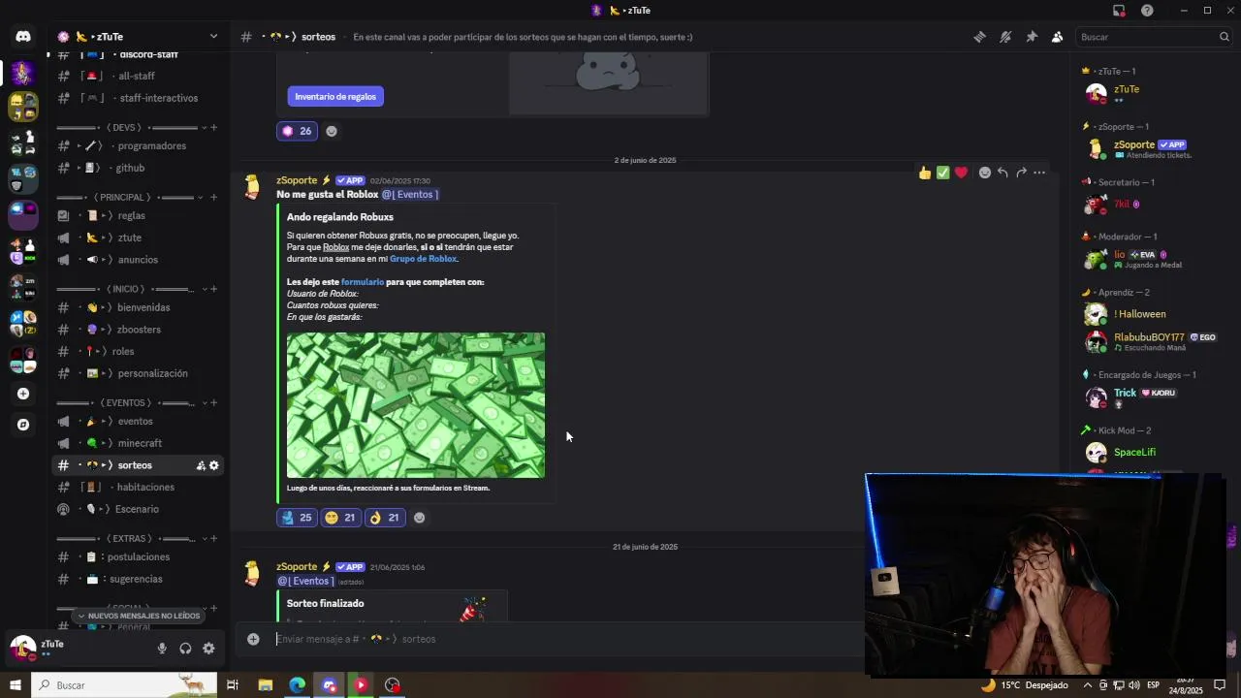Open edit channel gear on sorteos

214,465
